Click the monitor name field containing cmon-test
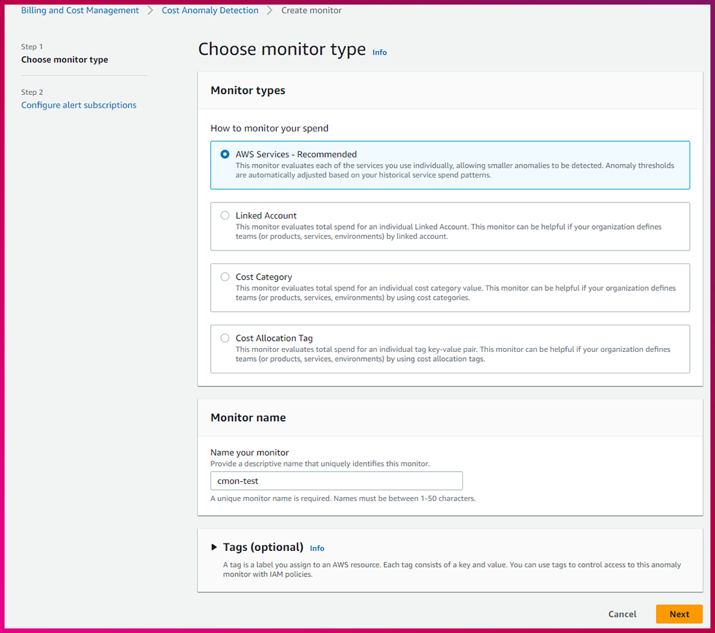 pyautogui.click(x=336, y=481)
